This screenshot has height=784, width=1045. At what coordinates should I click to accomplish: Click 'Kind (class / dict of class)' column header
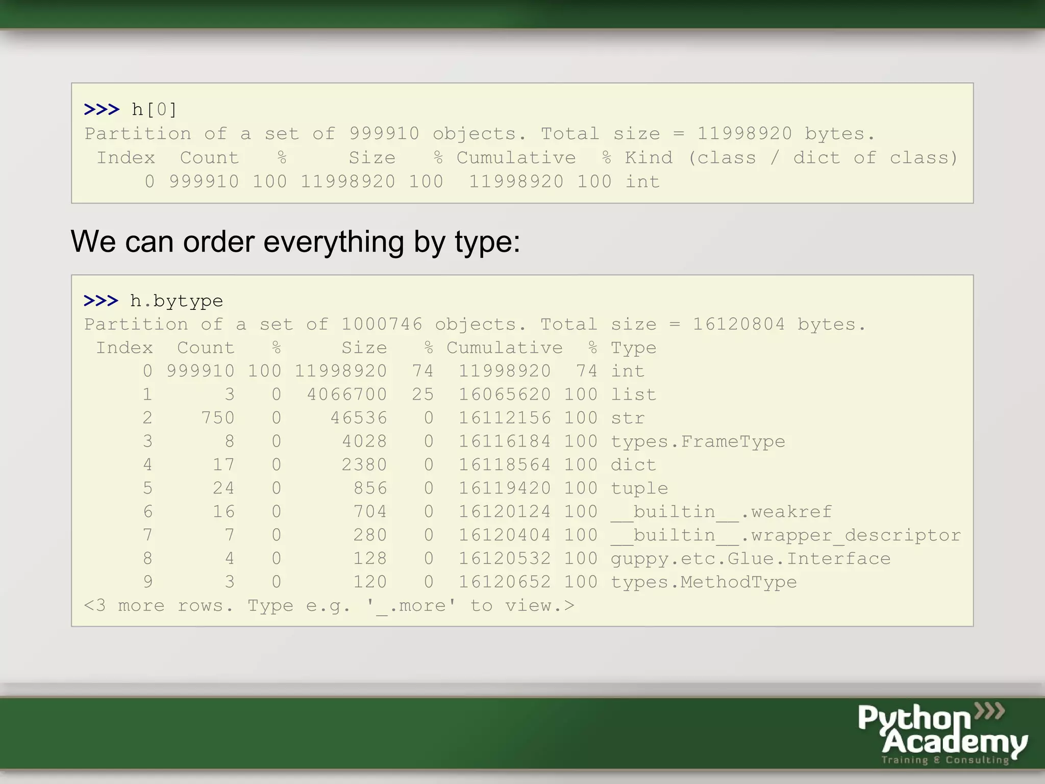(x=791, y=157)
